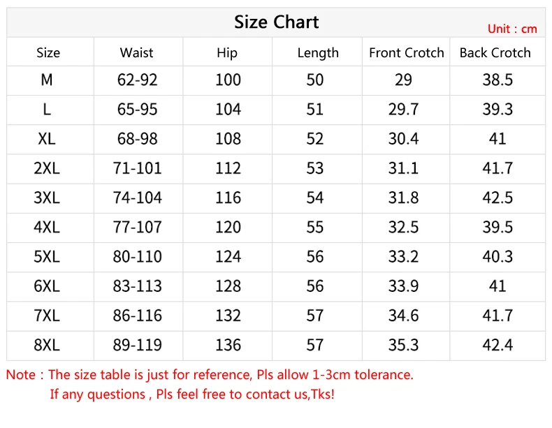552x428 pixels.
Task: Click the Size Chart title
Action: point(276,22)
